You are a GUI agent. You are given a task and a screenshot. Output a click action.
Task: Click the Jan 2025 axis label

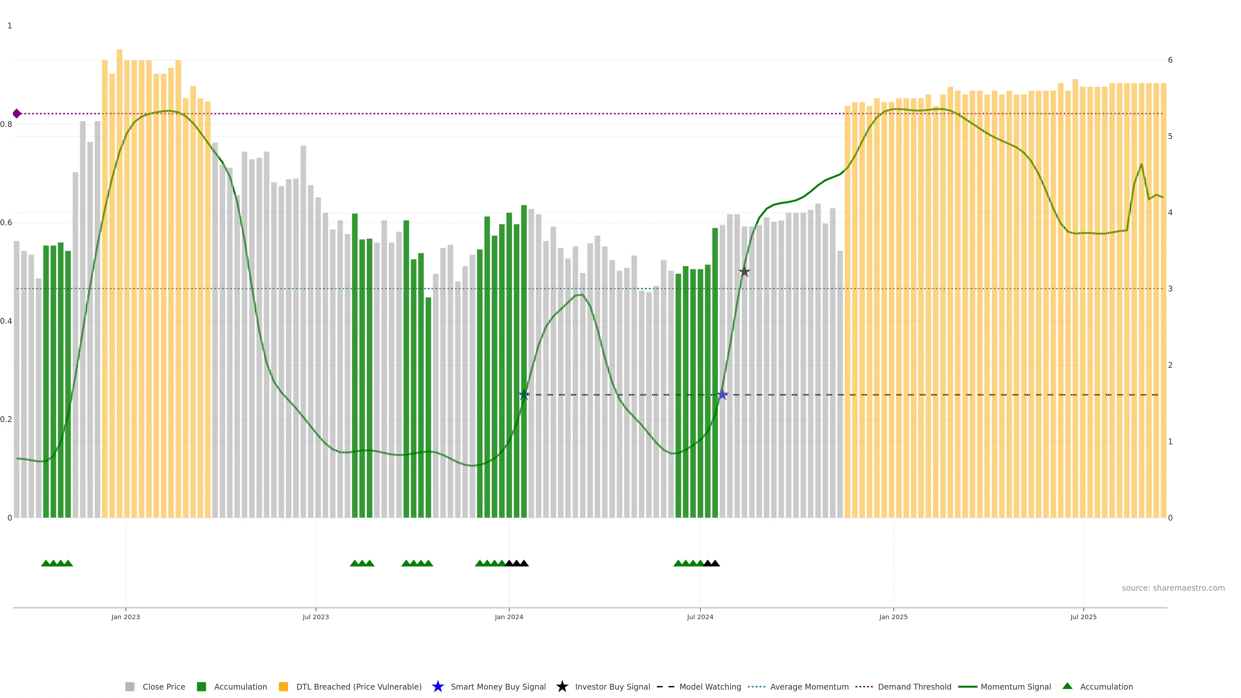point(893,617)
